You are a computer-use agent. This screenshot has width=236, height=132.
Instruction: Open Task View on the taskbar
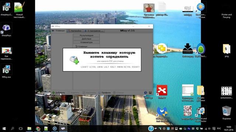point(21,129)
